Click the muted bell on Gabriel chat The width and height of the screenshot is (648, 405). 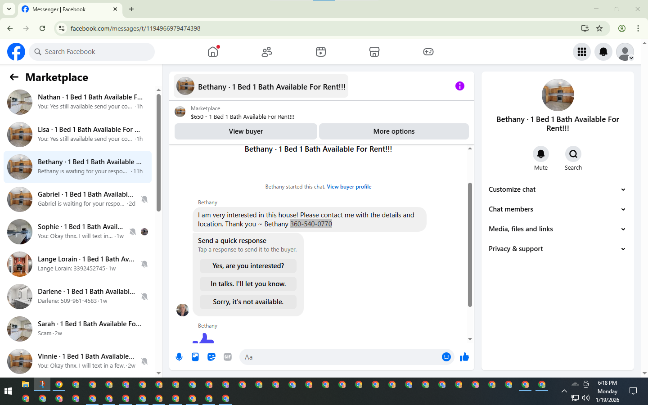(x=144, y=199)
